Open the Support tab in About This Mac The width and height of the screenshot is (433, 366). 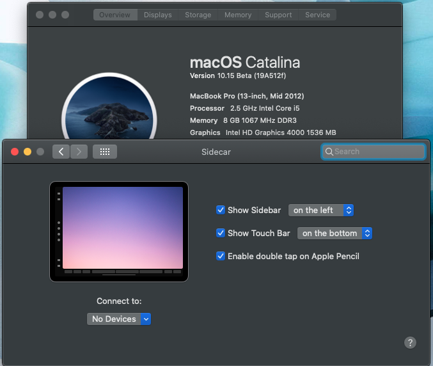(278, 15)
